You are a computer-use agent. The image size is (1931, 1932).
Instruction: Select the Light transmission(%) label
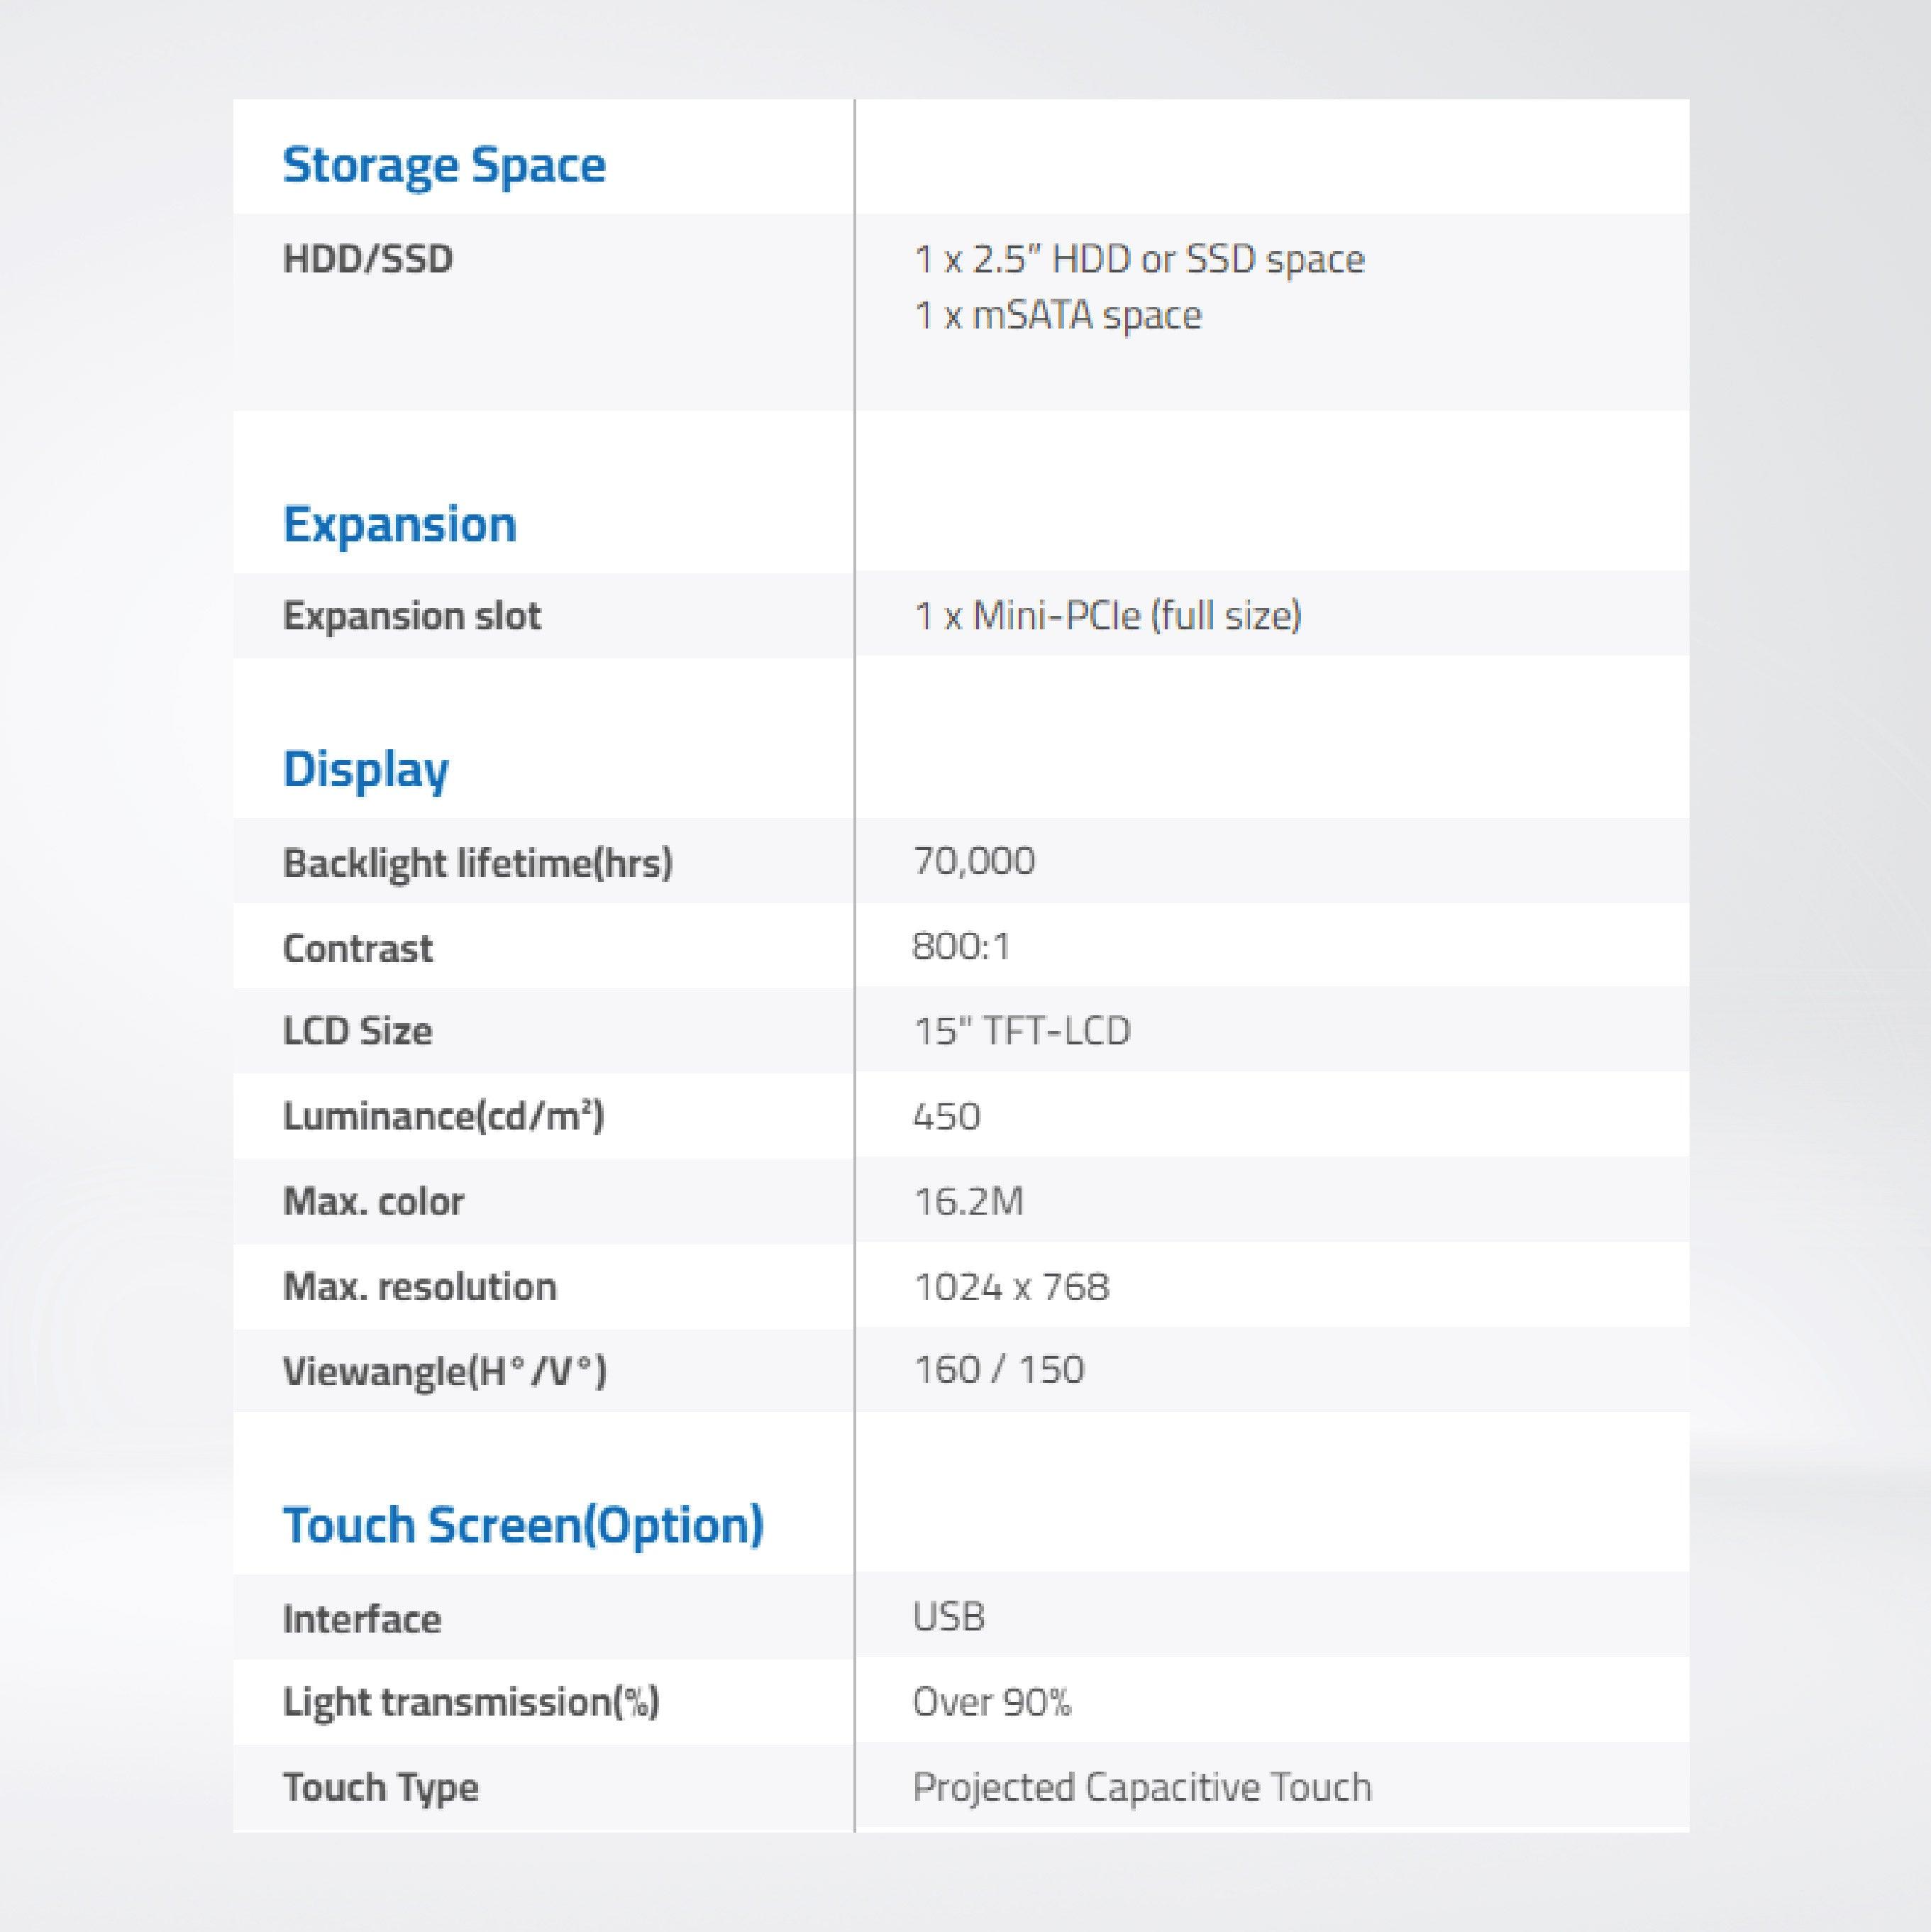point(472,1702)
